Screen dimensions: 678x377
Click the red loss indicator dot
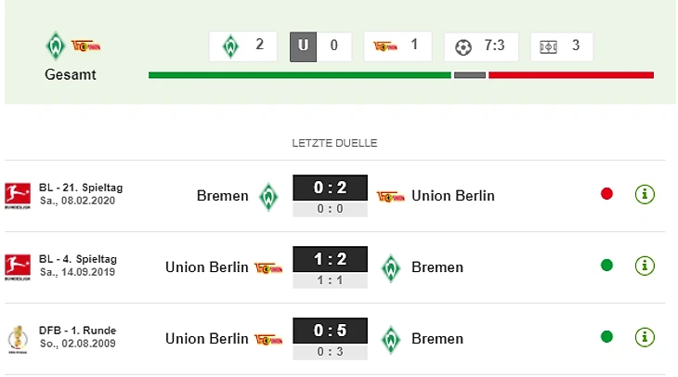pyautogui.click(x=606, y=194)
